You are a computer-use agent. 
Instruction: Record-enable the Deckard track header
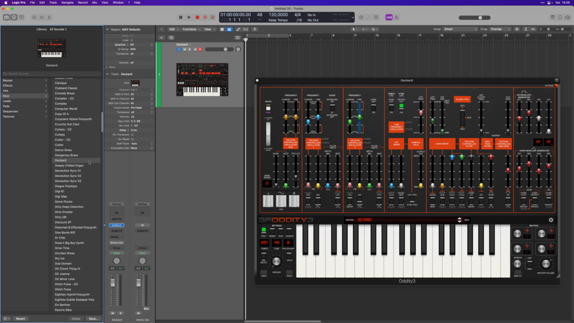click(x=200, y=49)
